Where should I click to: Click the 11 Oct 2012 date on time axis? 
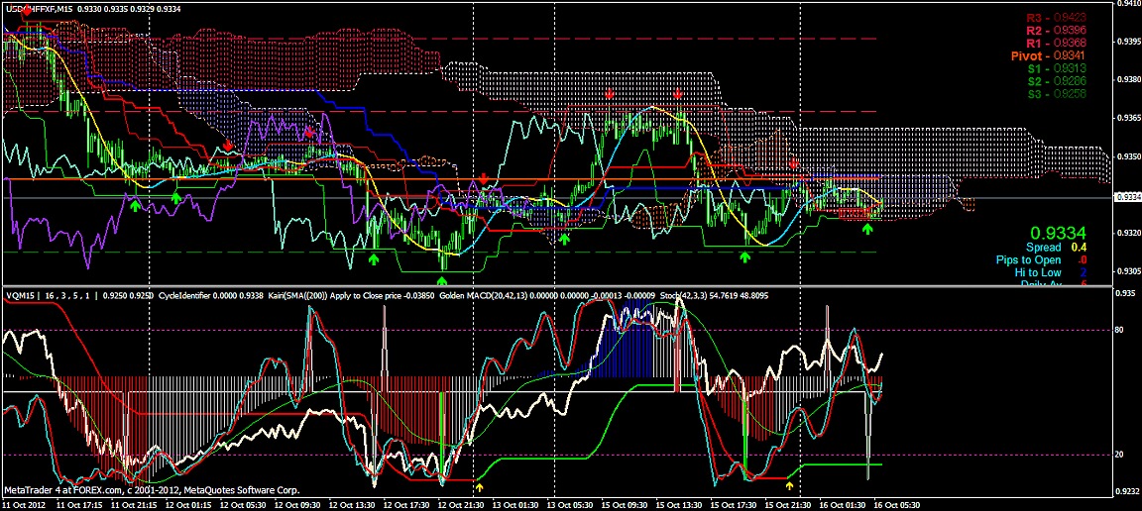[22, 504]
